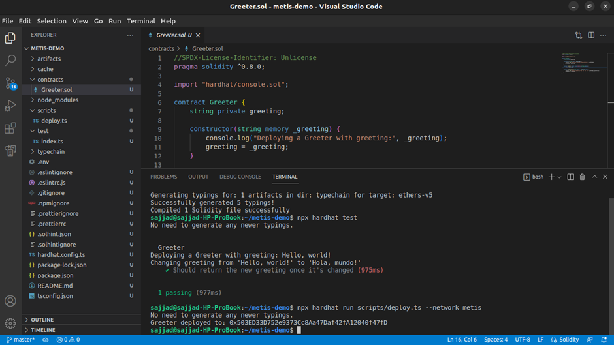This screenshot has height=345, width=614.
Task: Select Solidity language mode in status bar
Action: coord(564,340)
